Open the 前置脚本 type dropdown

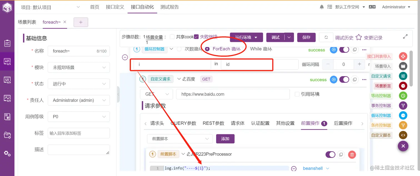click(180, 139)
